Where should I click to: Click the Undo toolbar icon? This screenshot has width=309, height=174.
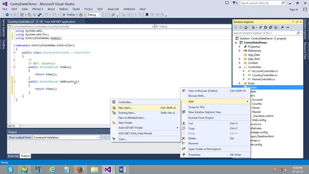pos(46,15)
